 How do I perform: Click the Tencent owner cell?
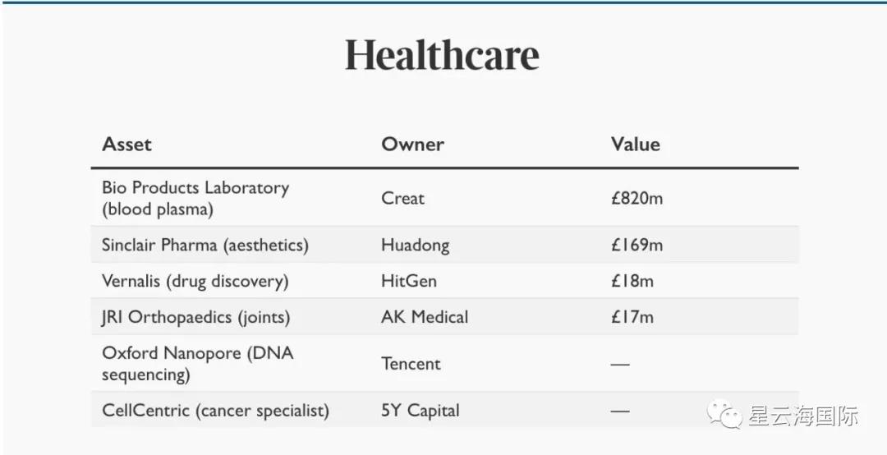point(411,364)
